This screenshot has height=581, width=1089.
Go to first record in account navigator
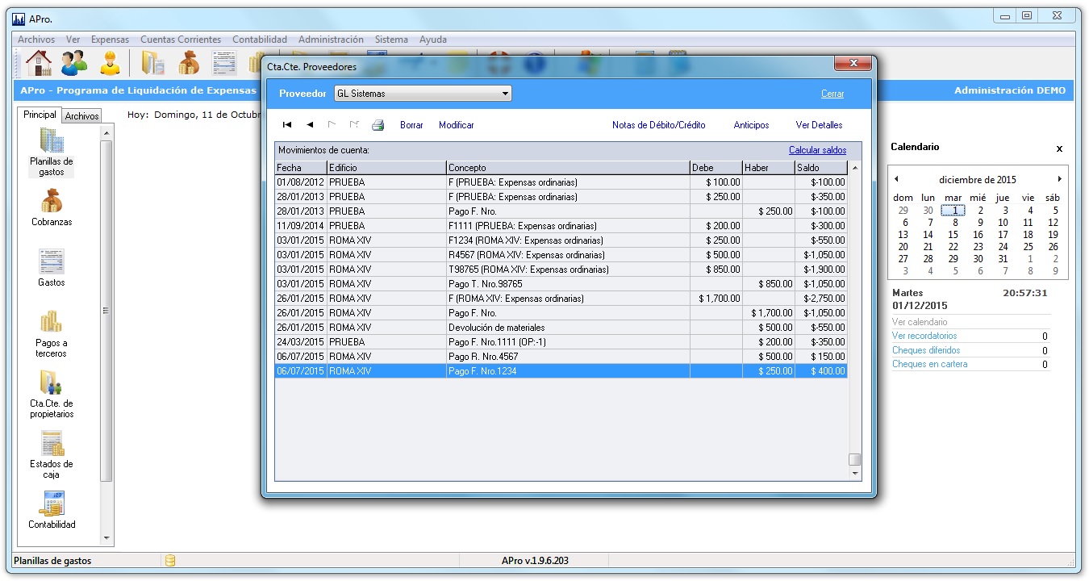click(x=287, y=125)
